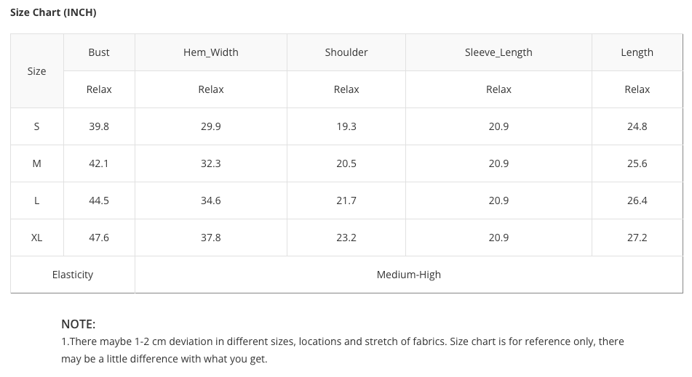Click the "Size Chart (INCH)" heading
This screenshot has width=692, height=377.
53,12
